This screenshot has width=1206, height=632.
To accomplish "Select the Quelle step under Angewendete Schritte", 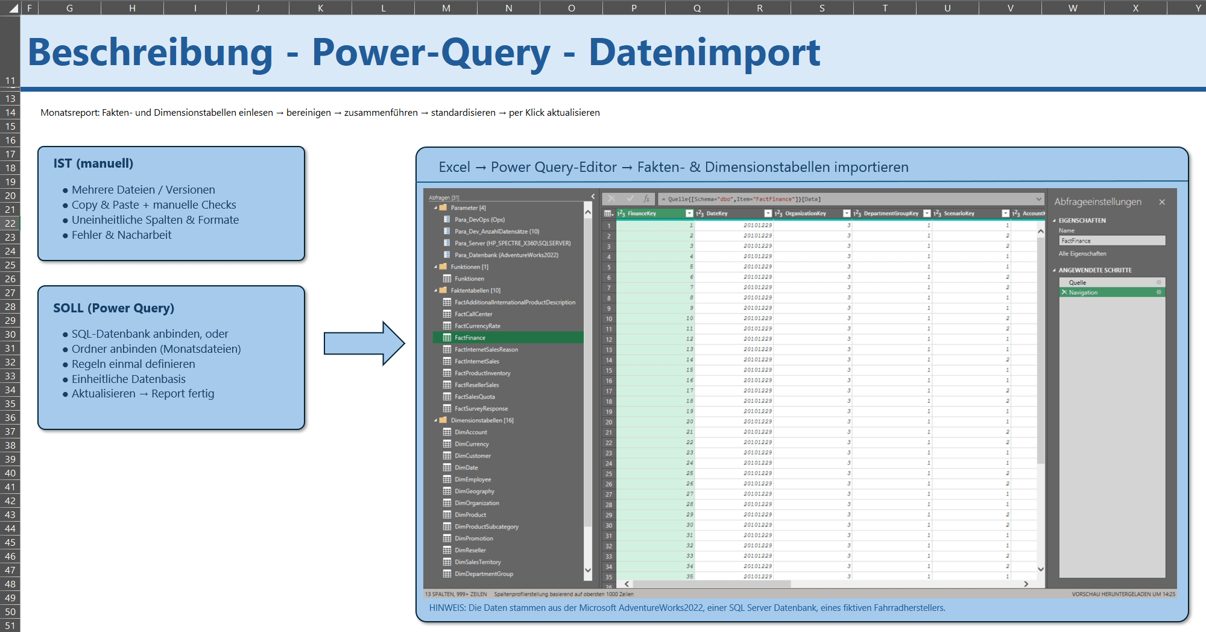I will click(x=1077, y=282).
